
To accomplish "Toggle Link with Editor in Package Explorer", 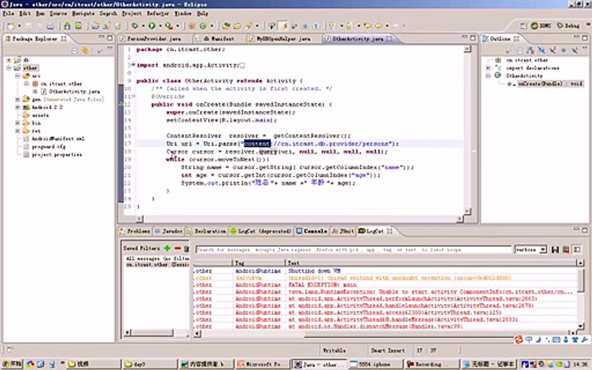I will tap(85, 50).
